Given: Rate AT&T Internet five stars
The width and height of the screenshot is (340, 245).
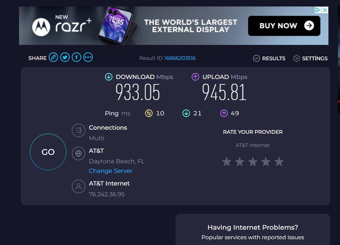Looking at the screenshot, I should point(279,162).
